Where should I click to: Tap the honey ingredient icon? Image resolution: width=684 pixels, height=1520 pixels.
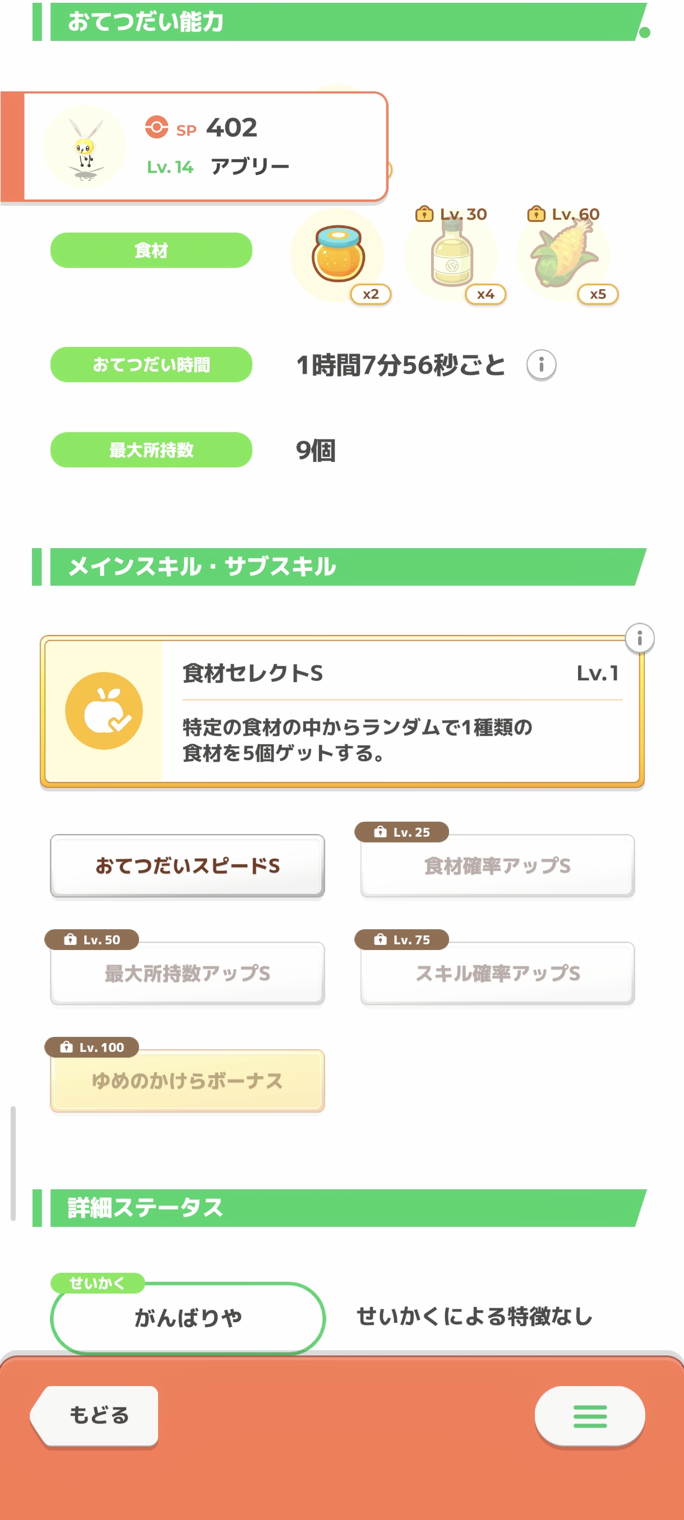tap(338, 255)
